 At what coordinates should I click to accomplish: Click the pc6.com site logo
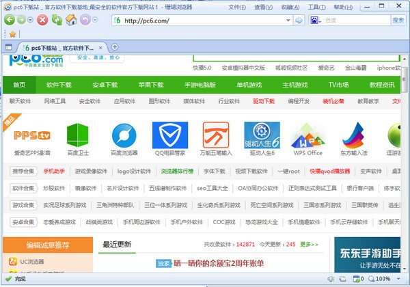point(36,61)
